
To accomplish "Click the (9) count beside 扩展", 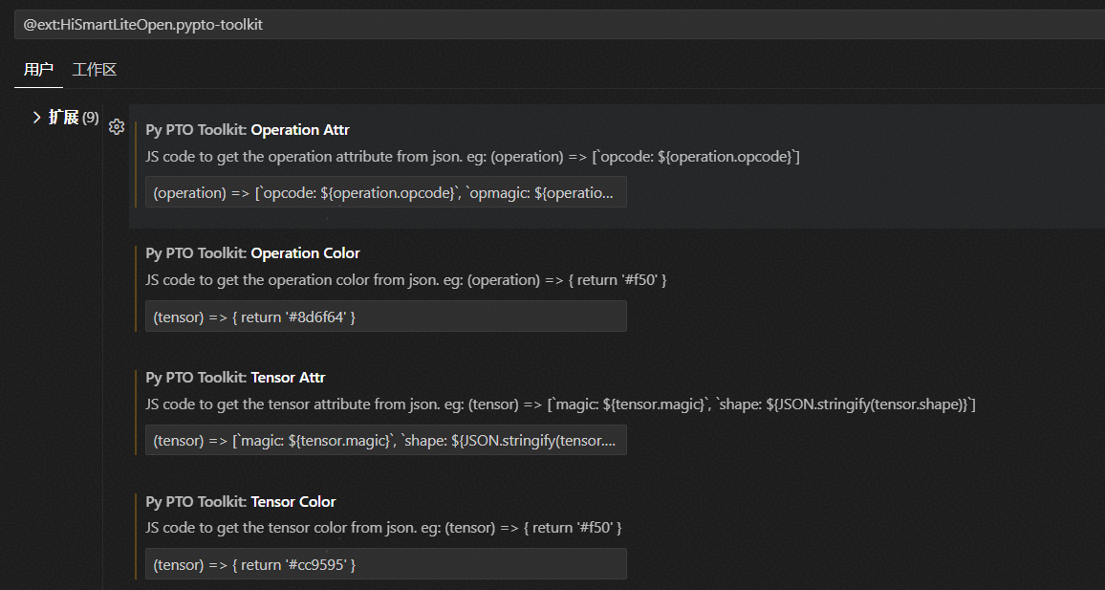I will 91,118.
